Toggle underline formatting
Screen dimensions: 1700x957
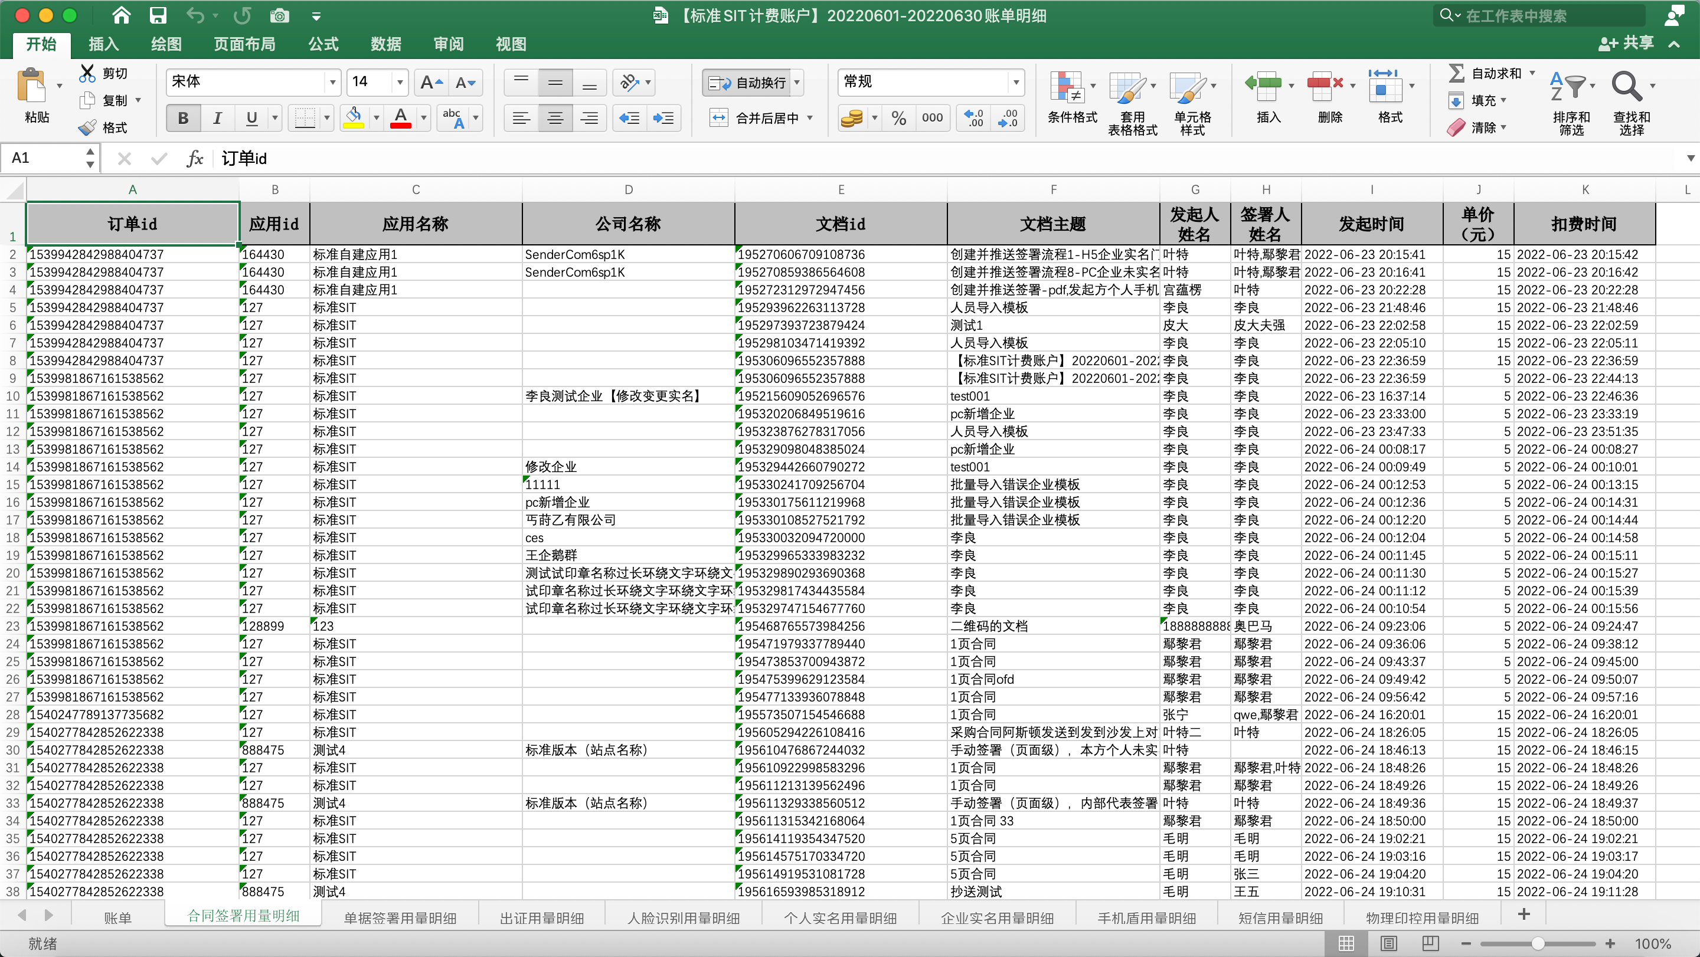251,118
